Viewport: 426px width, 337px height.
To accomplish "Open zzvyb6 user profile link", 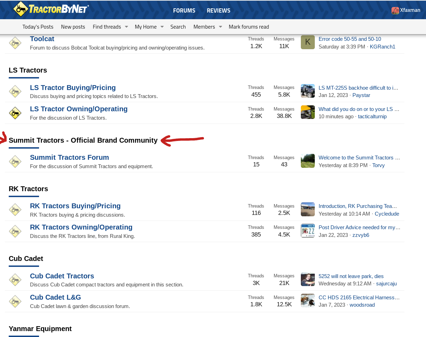I will 361,235.
